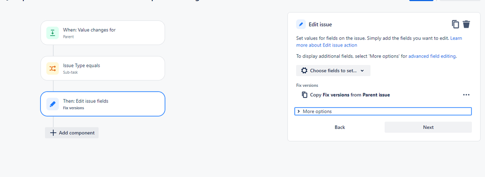The height and width of the screenshot is (177, 485).
Task: Open Learn more about Edit issue action link
Action: (379, 42)
